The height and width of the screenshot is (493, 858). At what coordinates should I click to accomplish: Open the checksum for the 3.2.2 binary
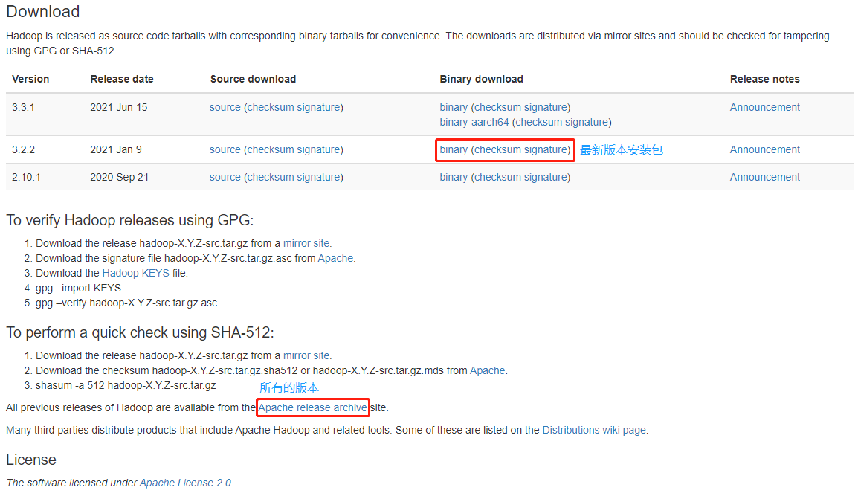coord(498,149)
